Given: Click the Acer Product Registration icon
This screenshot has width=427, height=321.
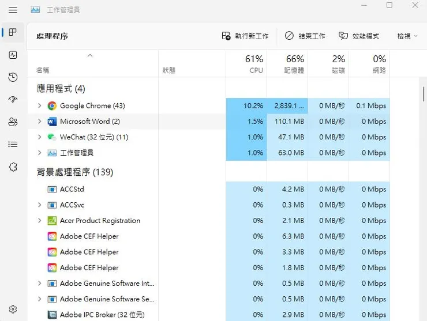Looking at the screenshot, I should (x=52, y=221).
